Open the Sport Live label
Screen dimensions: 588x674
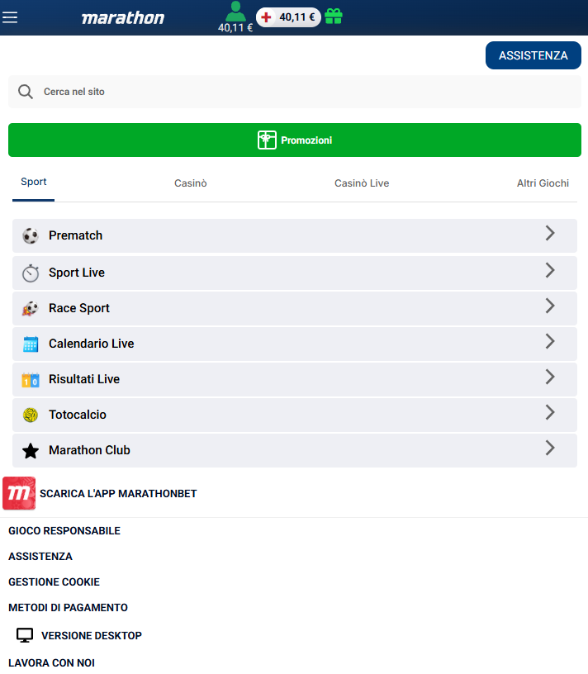point(77,273)
